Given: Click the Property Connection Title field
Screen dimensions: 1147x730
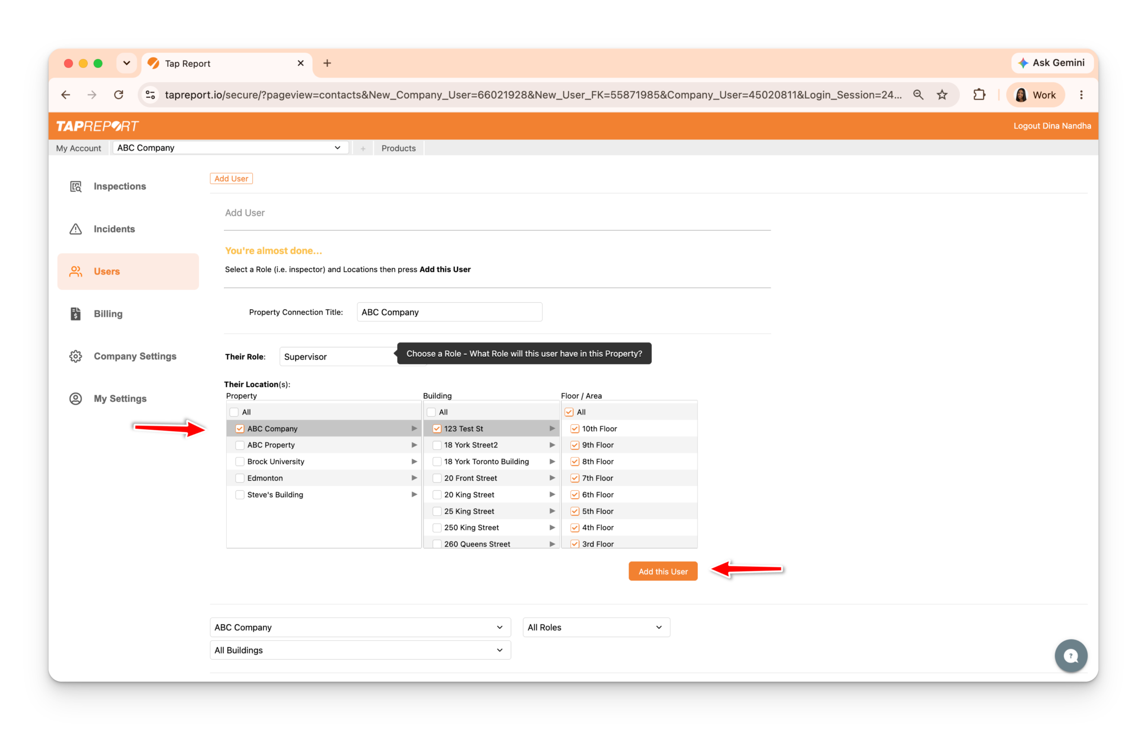Looking at the screenshot, I should [449, 312].
